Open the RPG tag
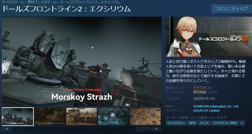Screen dimensions: 252x134 pos(193,123)
